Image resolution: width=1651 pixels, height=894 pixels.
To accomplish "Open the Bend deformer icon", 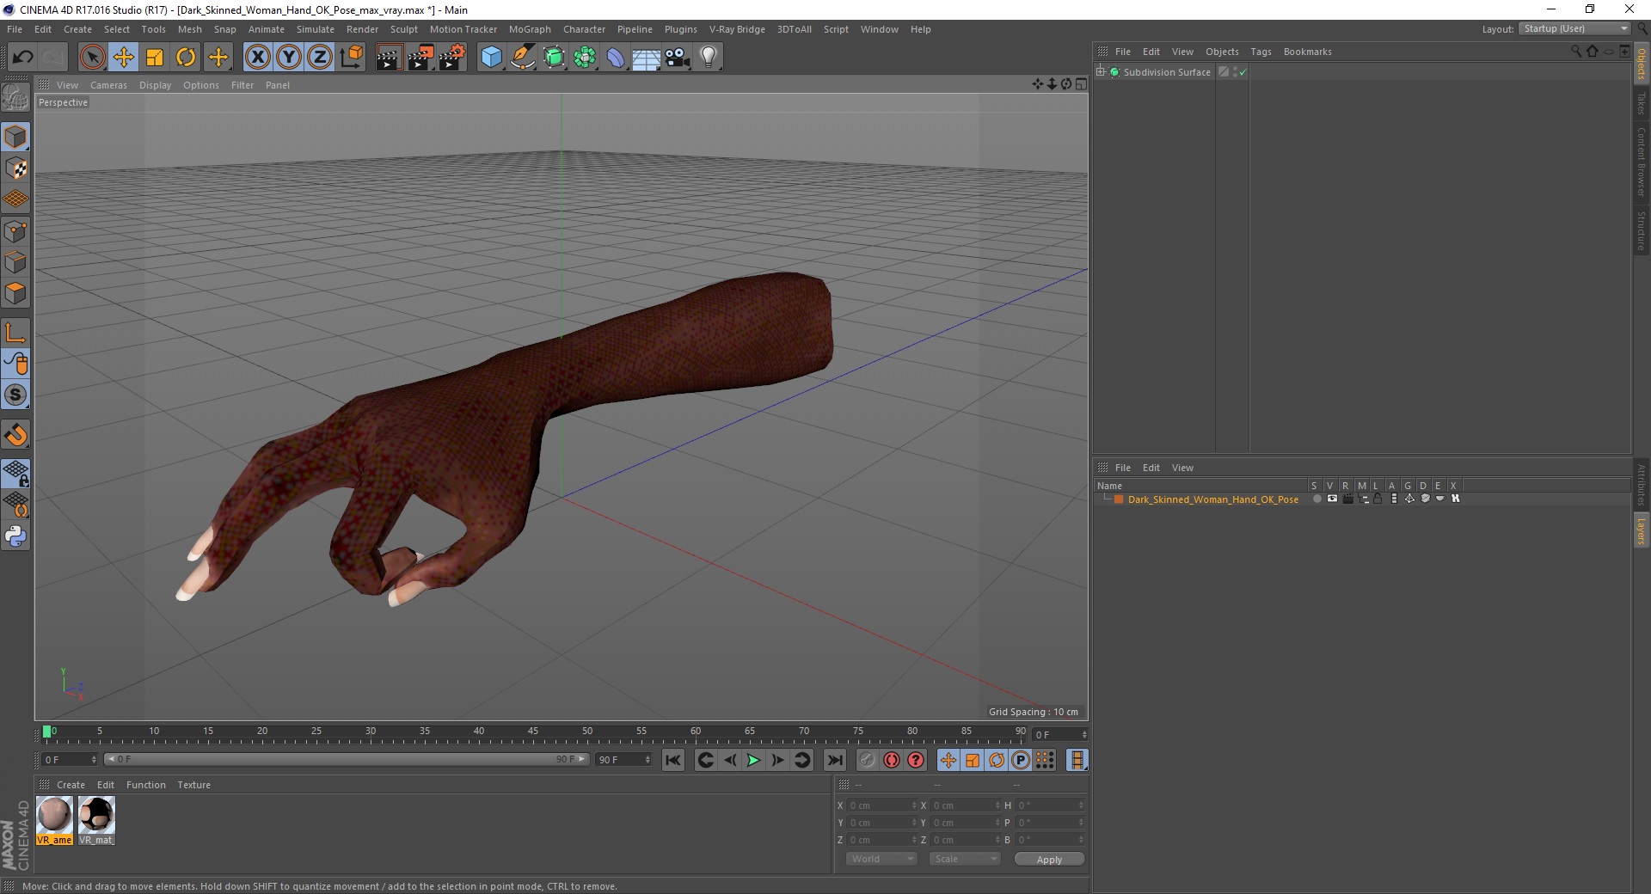I will pyautogui.click(x=616, y=58).
